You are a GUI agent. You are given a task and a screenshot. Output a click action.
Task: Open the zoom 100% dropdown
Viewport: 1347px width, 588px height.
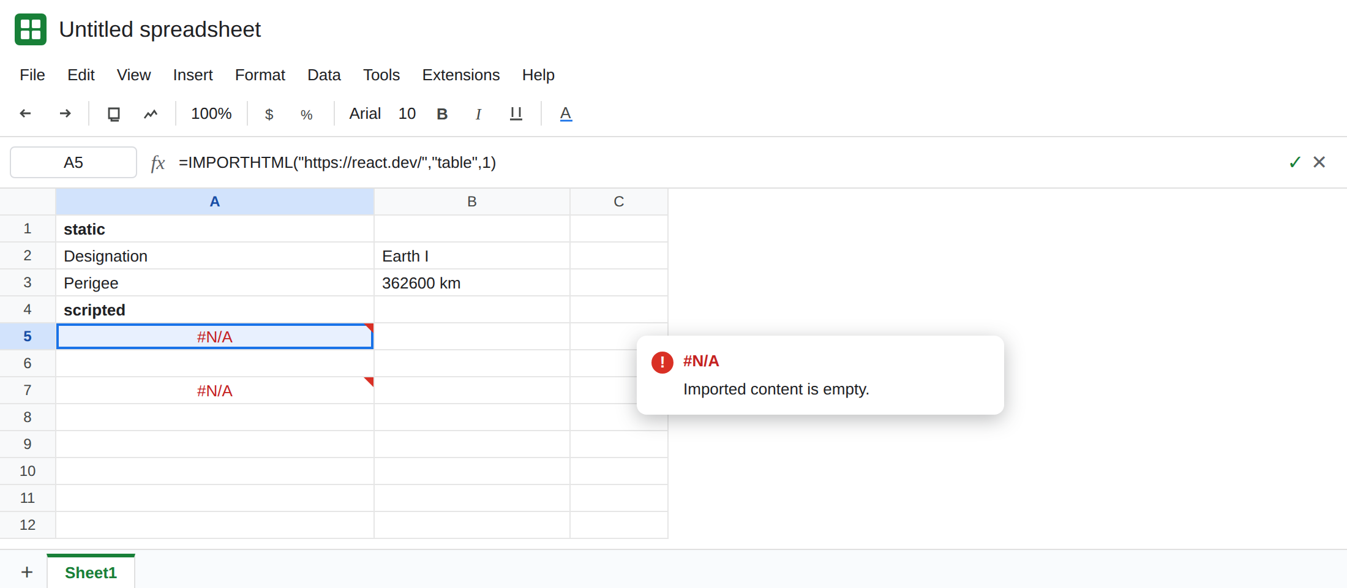[x=211, y=114]
